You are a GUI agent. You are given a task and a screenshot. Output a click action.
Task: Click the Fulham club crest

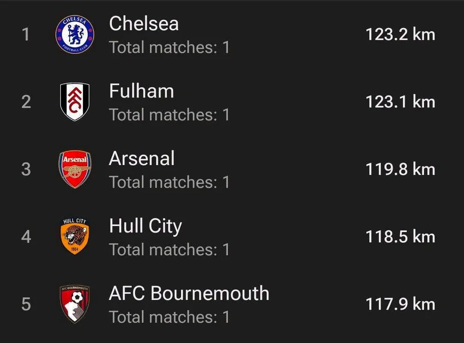[75, 102]
